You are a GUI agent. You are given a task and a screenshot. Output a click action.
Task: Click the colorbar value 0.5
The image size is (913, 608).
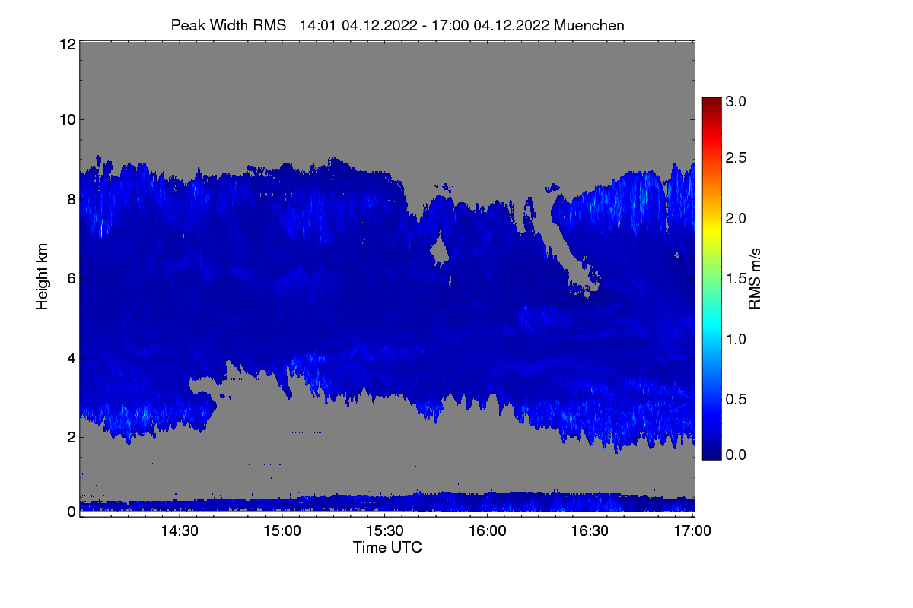click(735, 400)
